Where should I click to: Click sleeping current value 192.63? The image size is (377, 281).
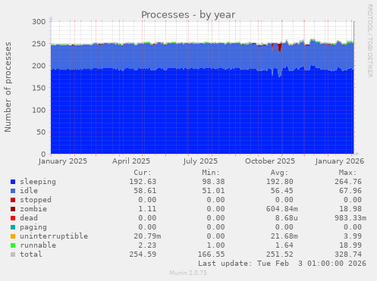[143, 182]
